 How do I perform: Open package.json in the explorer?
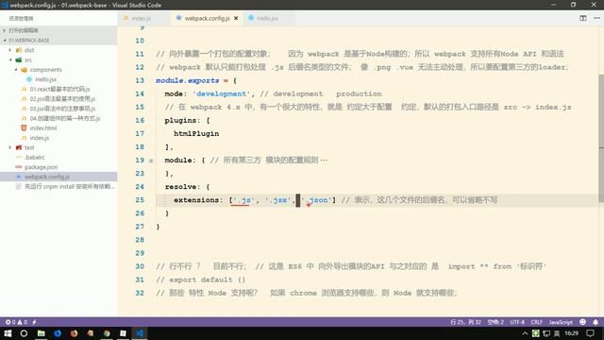coord(41,167)
